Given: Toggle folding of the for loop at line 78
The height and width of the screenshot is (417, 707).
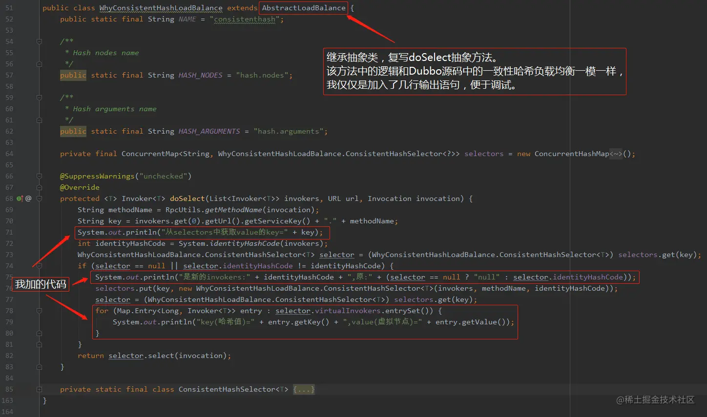Looking at the screenshot, I should [40, 311].
